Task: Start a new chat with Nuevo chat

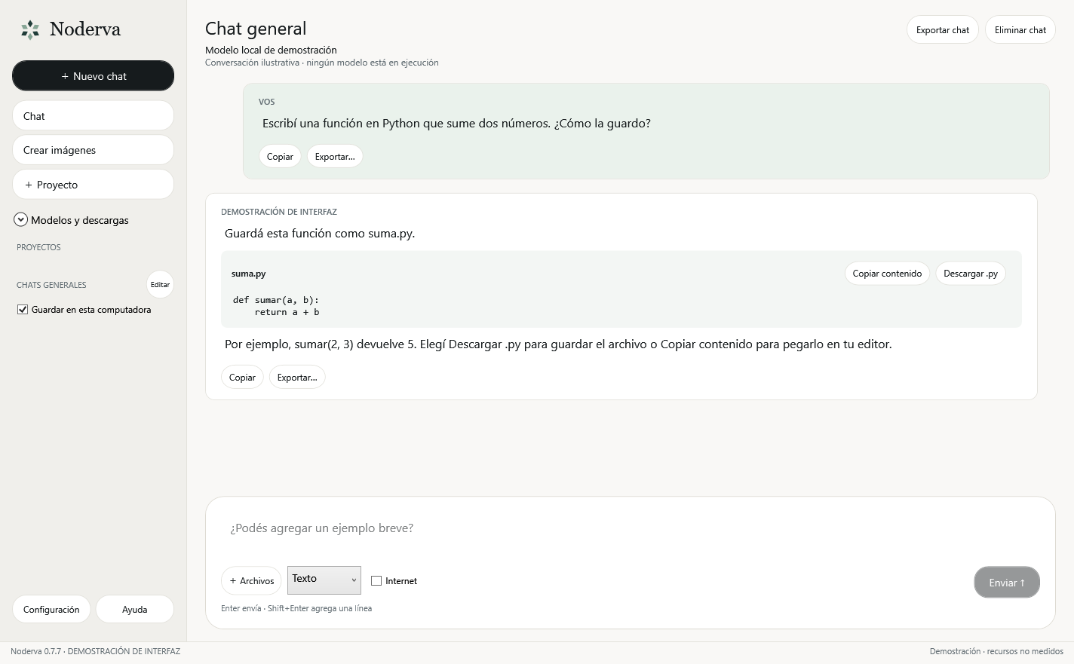Action: point(93,76)
